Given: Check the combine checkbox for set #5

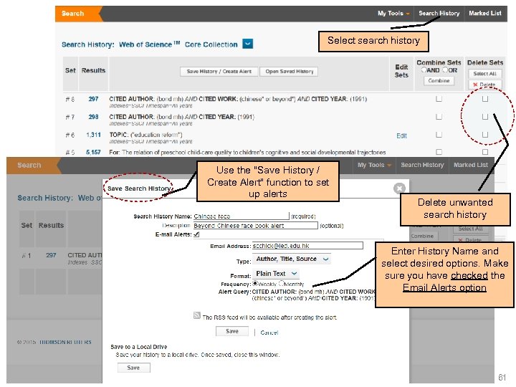Looking at the screenshot, I should tap(439, 152).
